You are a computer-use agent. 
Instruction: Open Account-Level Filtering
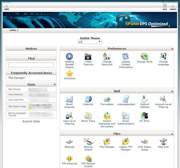point(163,102)
